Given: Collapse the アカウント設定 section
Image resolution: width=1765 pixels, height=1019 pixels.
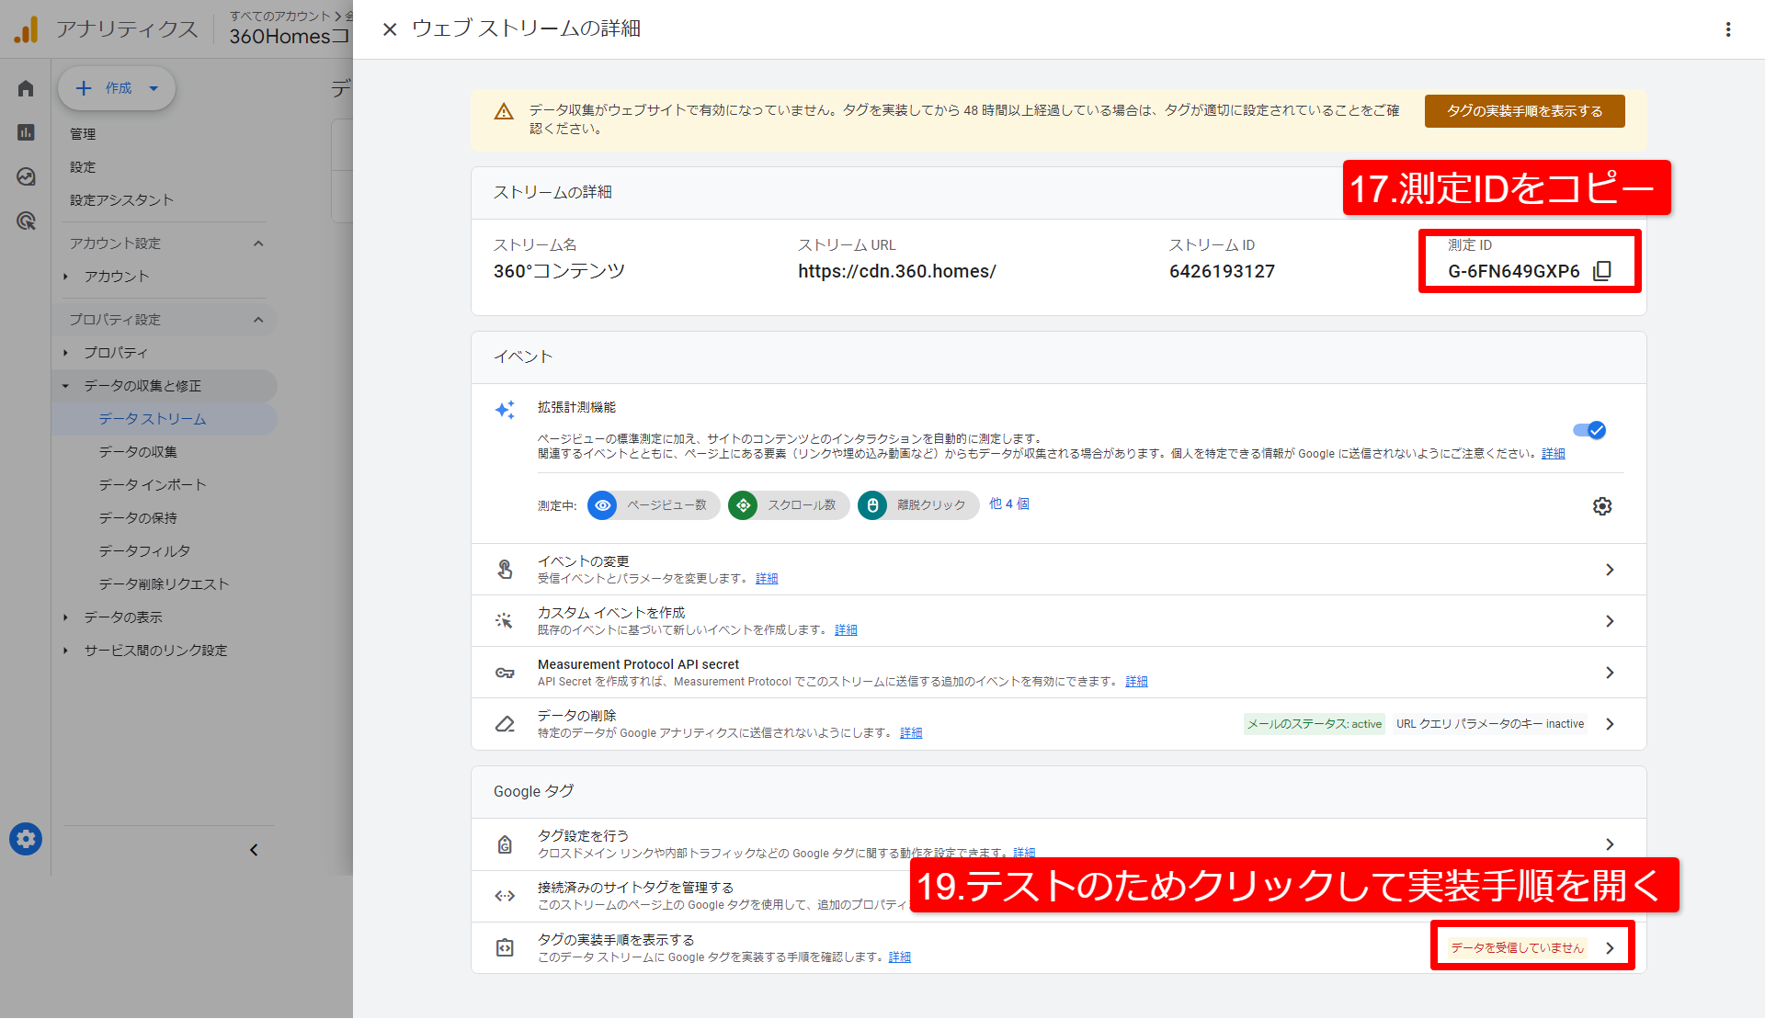Looking at the screenshot, I should [258, 243].
